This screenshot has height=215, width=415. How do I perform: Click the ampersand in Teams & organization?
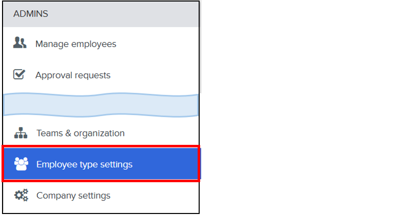click(68, 133)
